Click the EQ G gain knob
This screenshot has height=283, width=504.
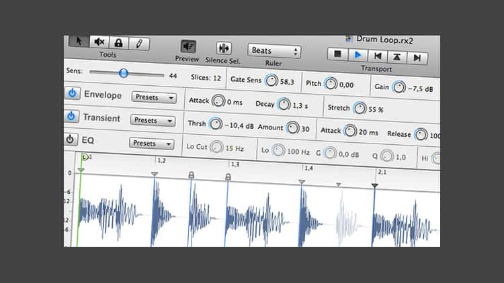tap(330, 153)
